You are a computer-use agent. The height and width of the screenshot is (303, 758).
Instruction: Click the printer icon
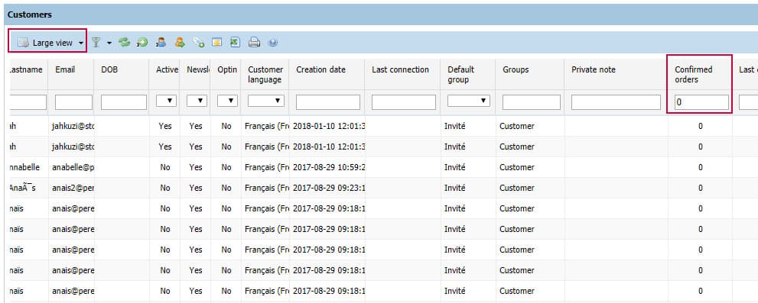[x=254, y=43]
